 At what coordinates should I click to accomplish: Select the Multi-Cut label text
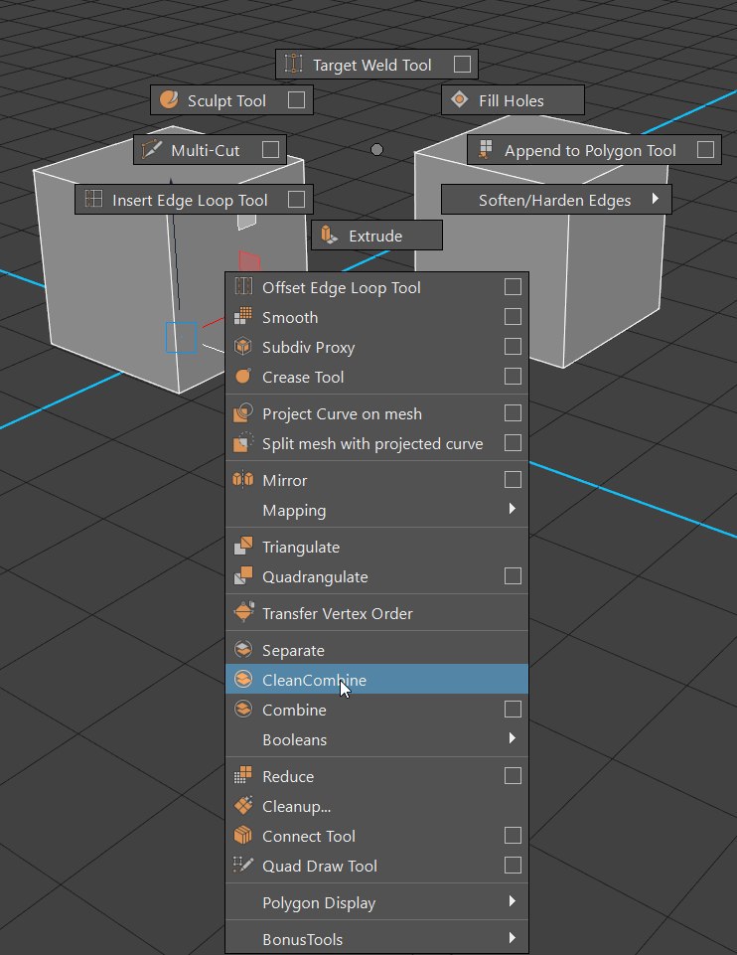pyautogui.click(x=205, y=150)
